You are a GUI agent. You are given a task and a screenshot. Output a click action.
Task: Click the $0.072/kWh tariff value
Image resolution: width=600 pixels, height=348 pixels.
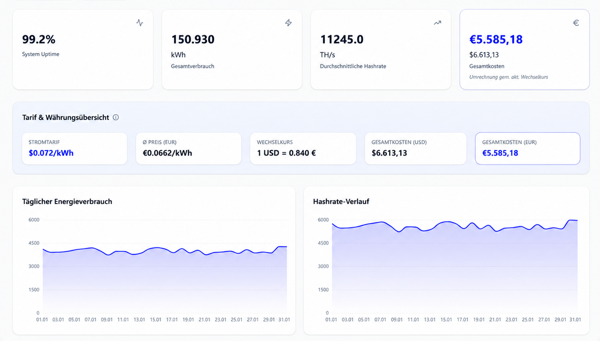pos(51,153)
